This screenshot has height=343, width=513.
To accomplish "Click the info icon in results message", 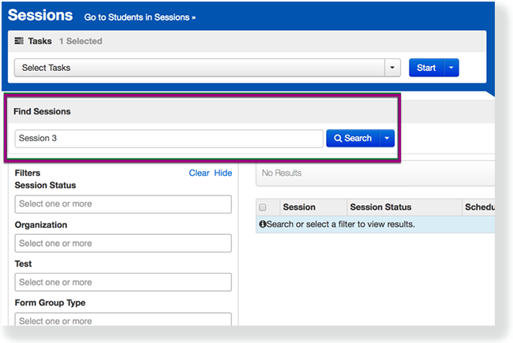I will pyautogui.click(x=263, y=225).
